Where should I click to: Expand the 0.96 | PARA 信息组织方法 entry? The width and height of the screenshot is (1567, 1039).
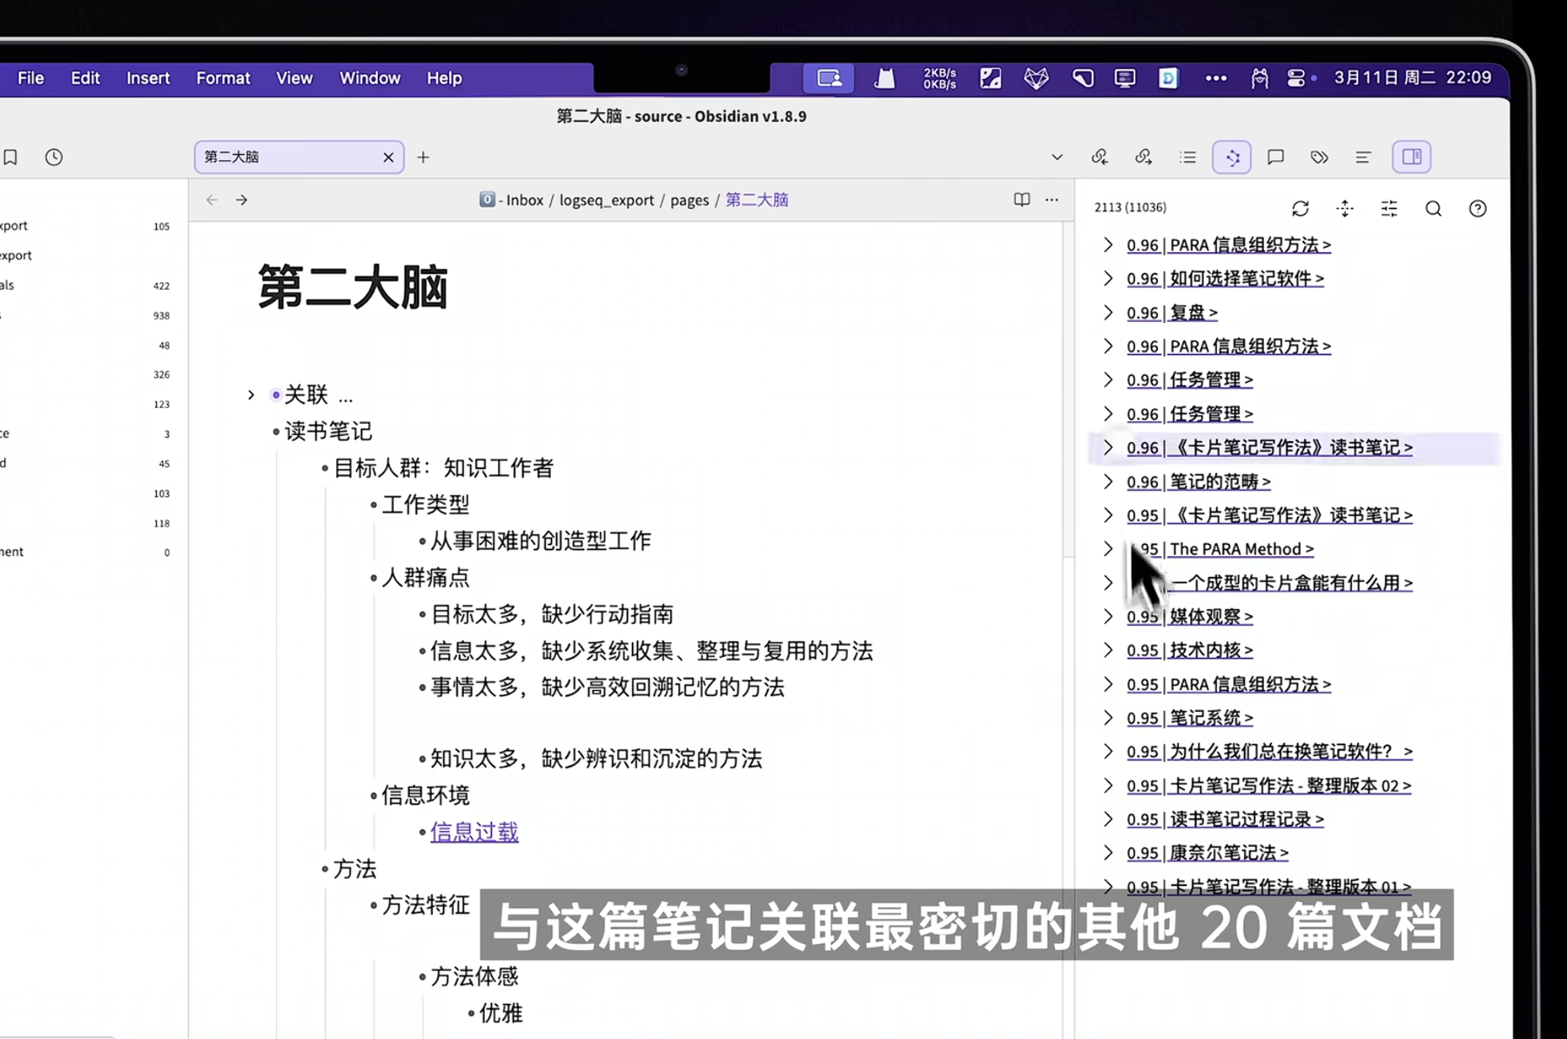pos(1108,245)
